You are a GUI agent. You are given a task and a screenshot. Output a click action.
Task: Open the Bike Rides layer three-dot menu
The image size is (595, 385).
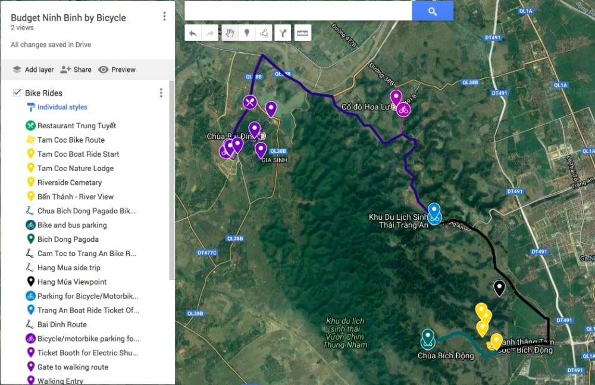tap(160, 93)
